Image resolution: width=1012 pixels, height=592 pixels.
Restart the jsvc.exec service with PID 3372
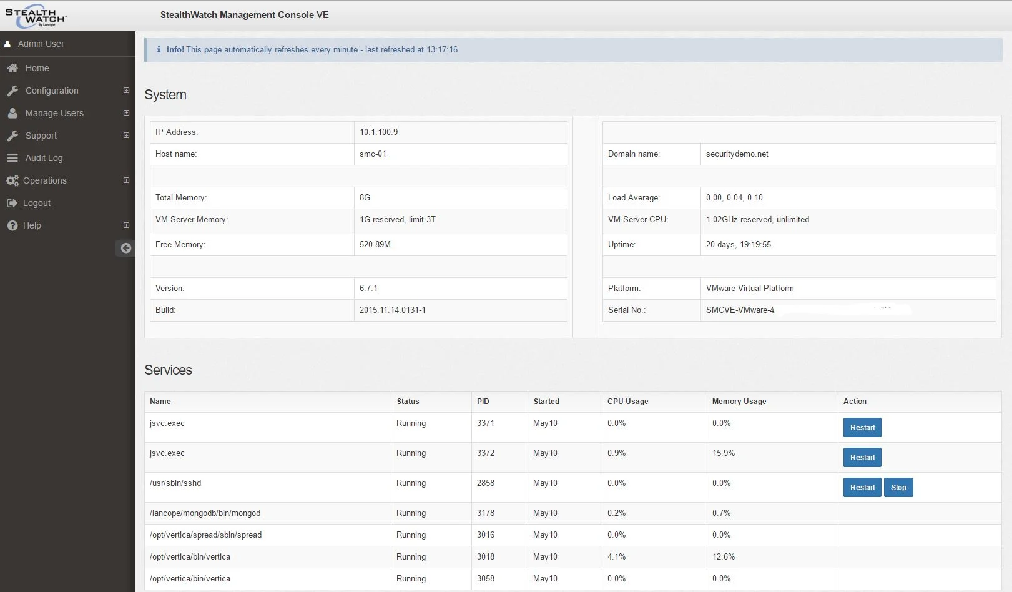862,458
